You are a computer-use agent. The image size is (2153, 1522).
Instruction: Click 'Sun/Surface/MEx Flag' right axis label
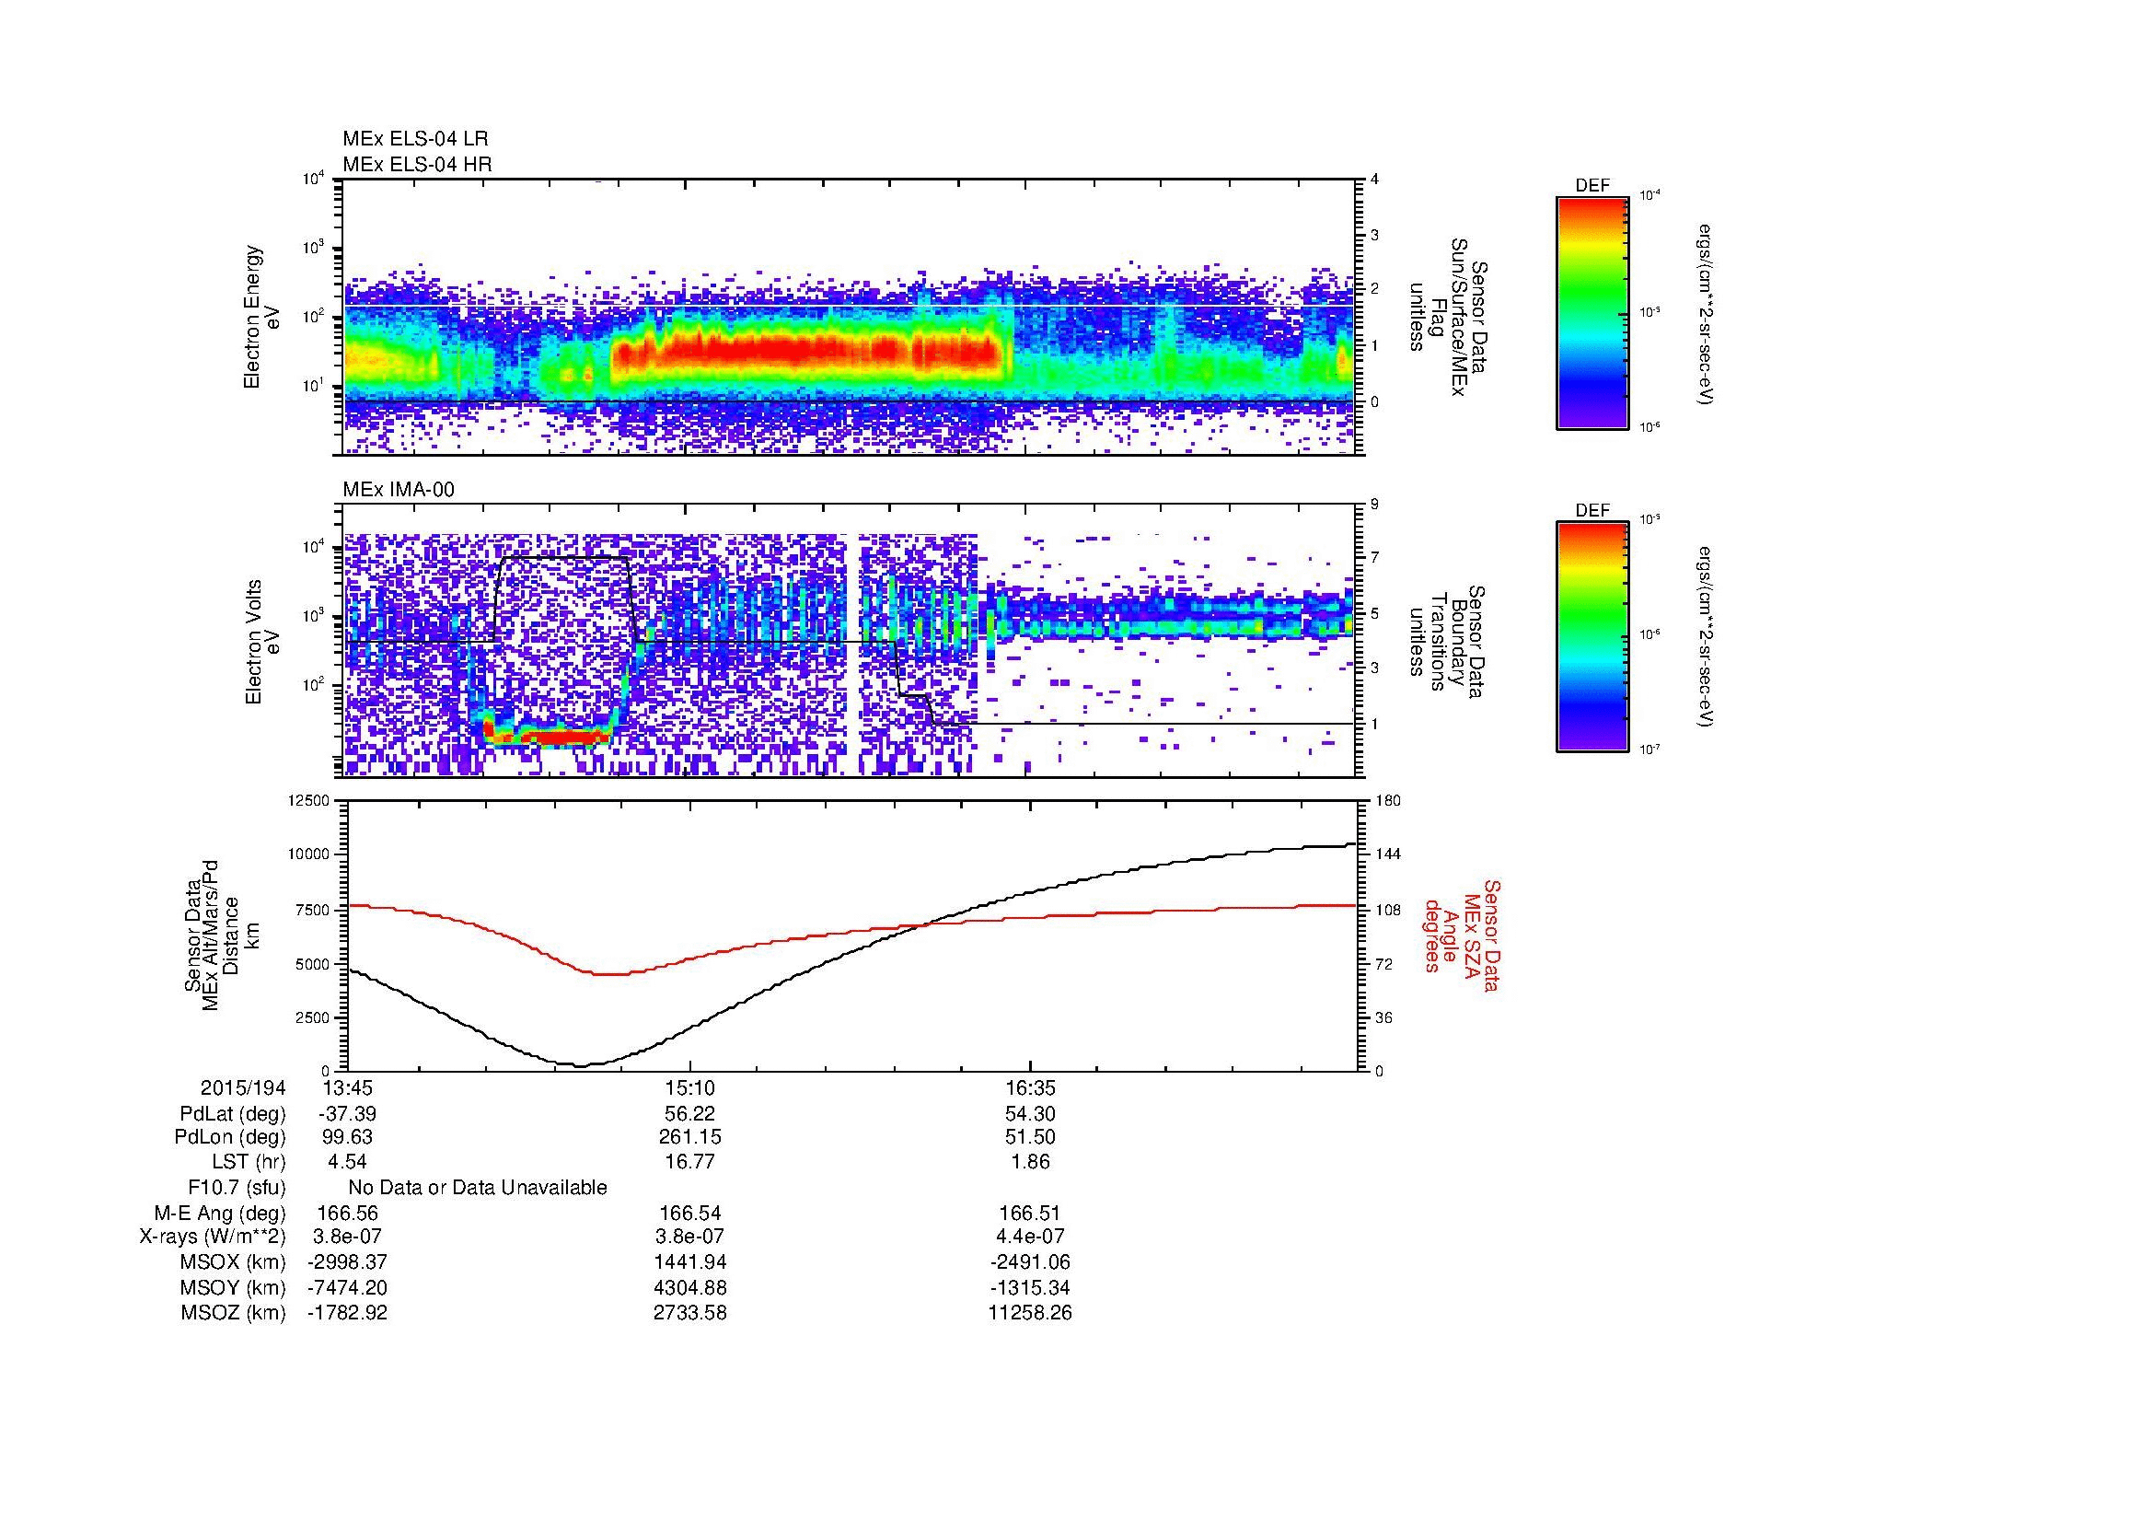pyautogui.click(x=1449, y=317)
